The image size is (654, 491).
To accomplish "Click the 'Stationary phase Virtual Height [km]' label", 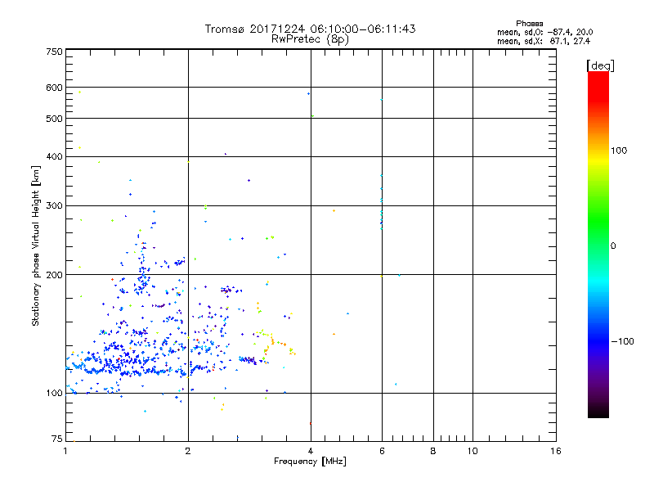I will point(36,246).
